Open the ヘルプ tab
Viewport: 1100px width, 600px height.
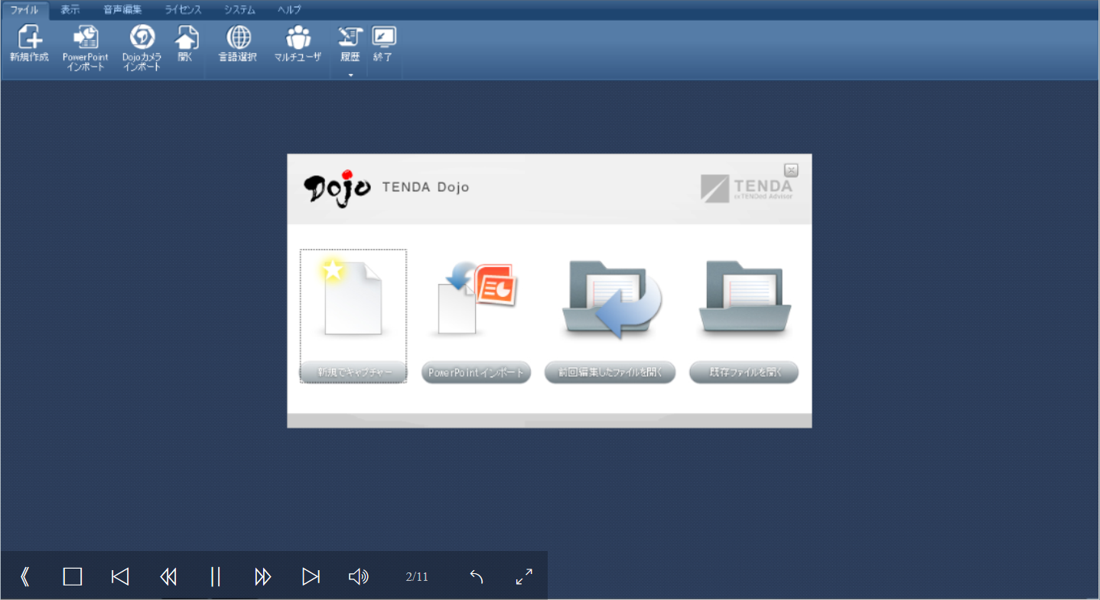(289, 10)
